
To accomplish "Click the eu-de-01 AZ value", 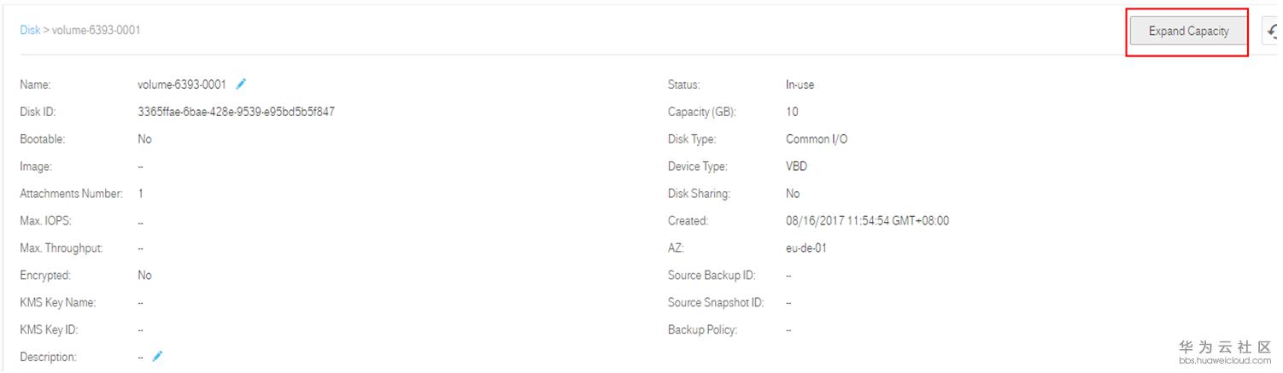I will click(x=806, y=248).
